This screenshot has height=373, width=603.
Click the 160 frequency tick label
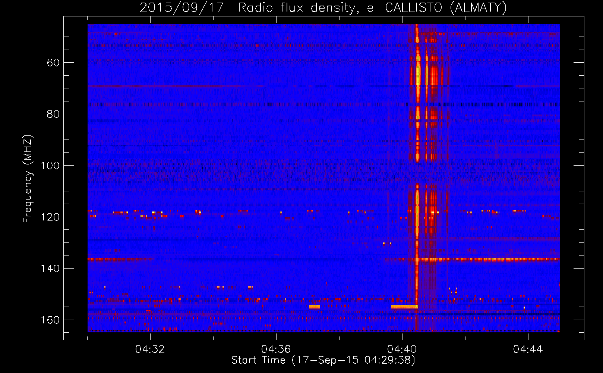pos(50,320)
